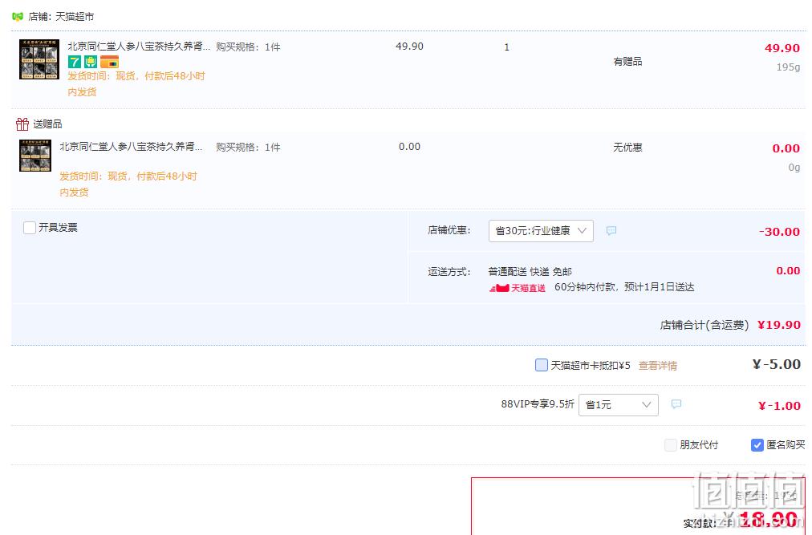Tick the 天猫超市卡抵扣¥5 checkbox
This screenshot has height=535, width=812.
pyautogui.click(x=541, y=365)
